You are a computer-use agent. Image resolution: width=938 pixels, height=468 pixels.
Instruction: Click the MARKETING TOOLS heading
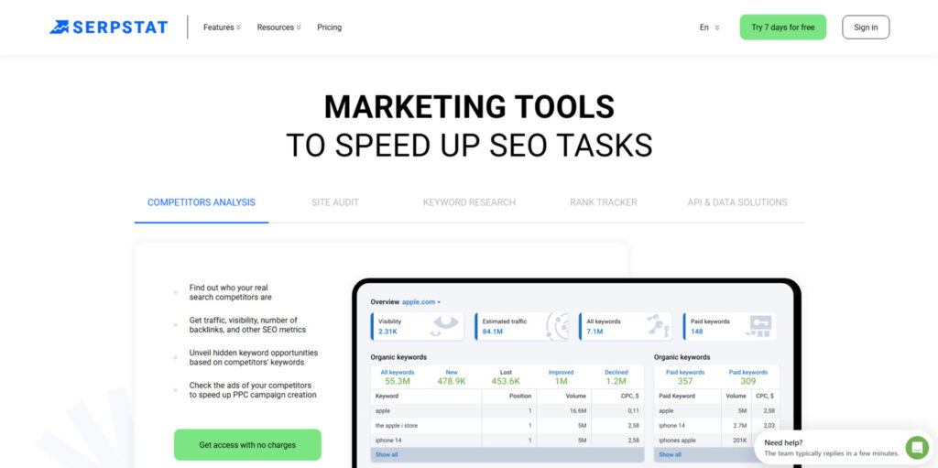[469, 106]
